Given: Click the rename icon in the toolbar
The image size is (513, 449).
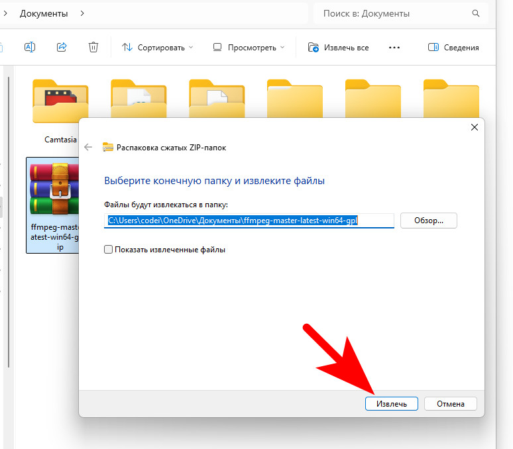Looking at the screenshot, I should 30,47.
